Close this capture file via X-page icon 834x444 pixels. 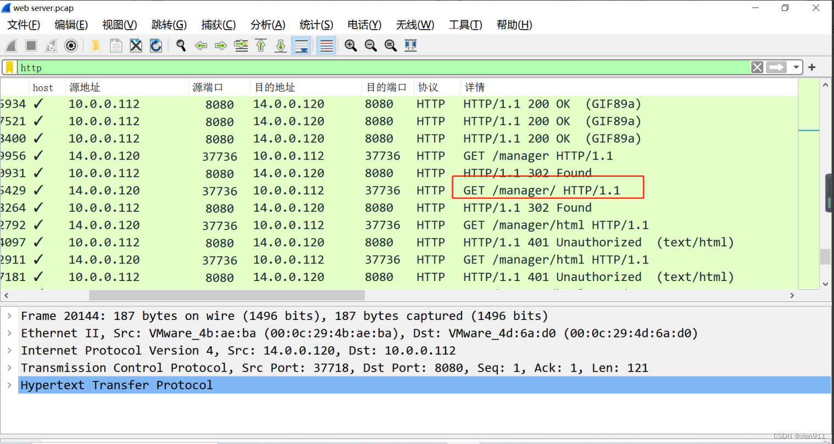[x=136, y=46]
